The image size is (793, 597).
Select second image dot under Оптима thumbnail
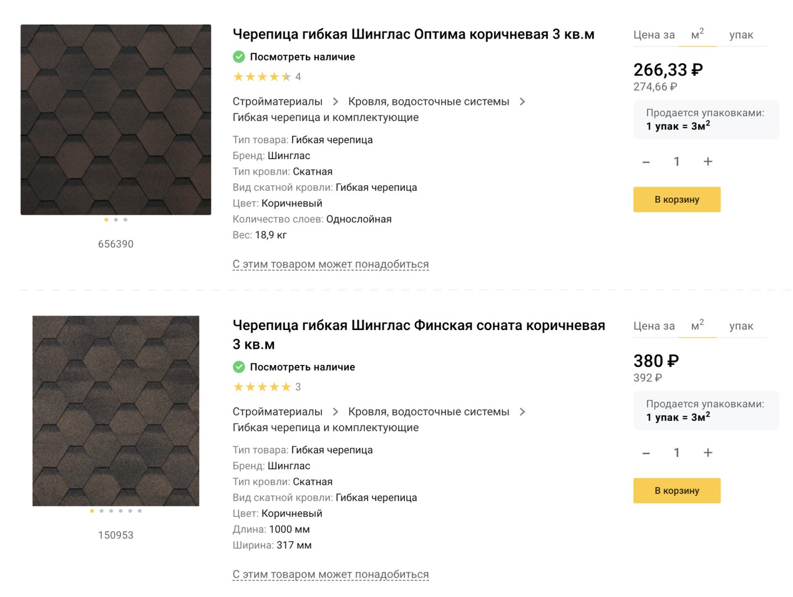[116, 220]
